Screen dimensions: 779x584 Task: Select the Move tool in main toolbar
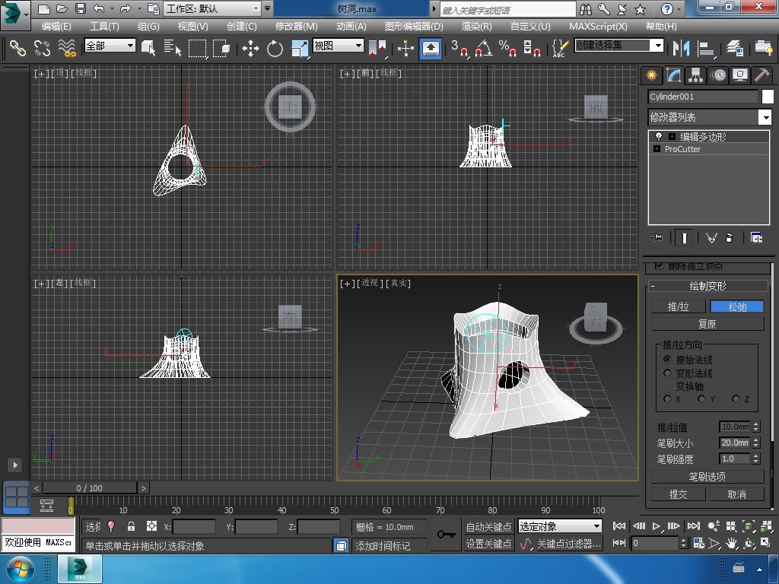250,49
